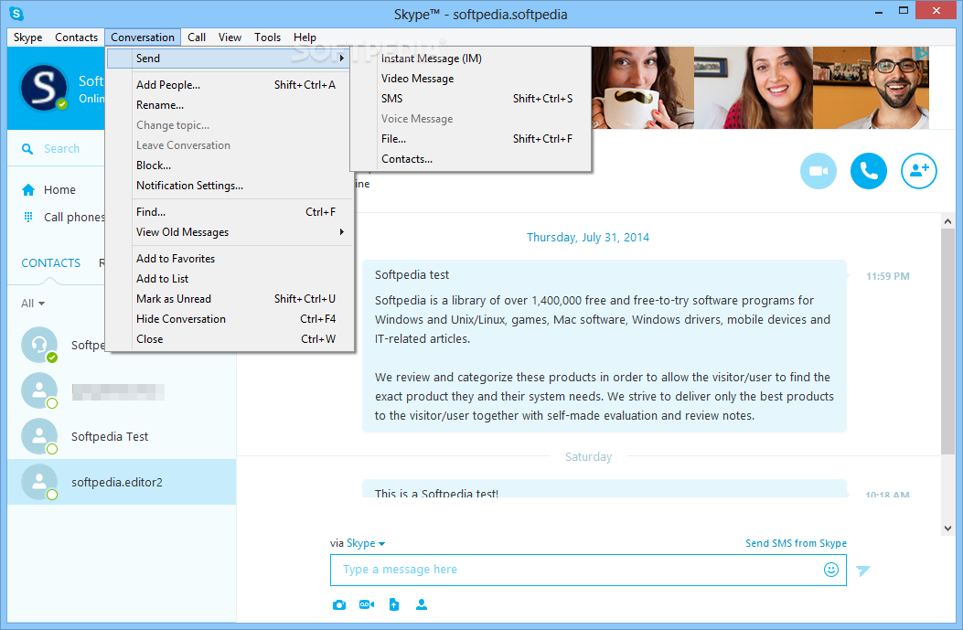Open the Conversation menu
Viewport: 963px width, 630px height.
143,37
